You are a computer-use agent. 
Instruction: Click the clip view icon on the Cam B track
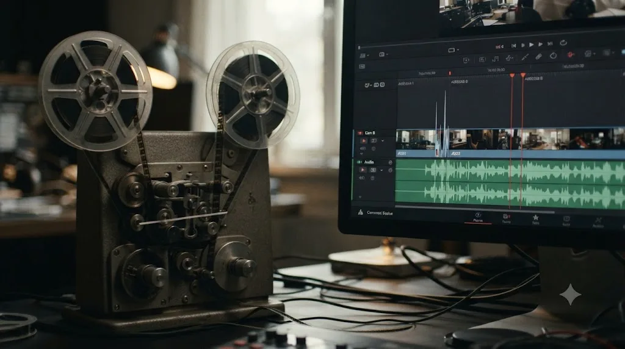(x=374, y=140)
